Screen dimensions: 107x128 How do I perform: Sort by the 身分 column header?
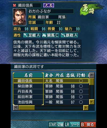49,75
